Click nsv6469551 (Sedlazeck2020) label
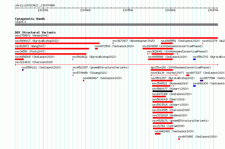Screen dimensions: 225x149 tap(181, 41)
